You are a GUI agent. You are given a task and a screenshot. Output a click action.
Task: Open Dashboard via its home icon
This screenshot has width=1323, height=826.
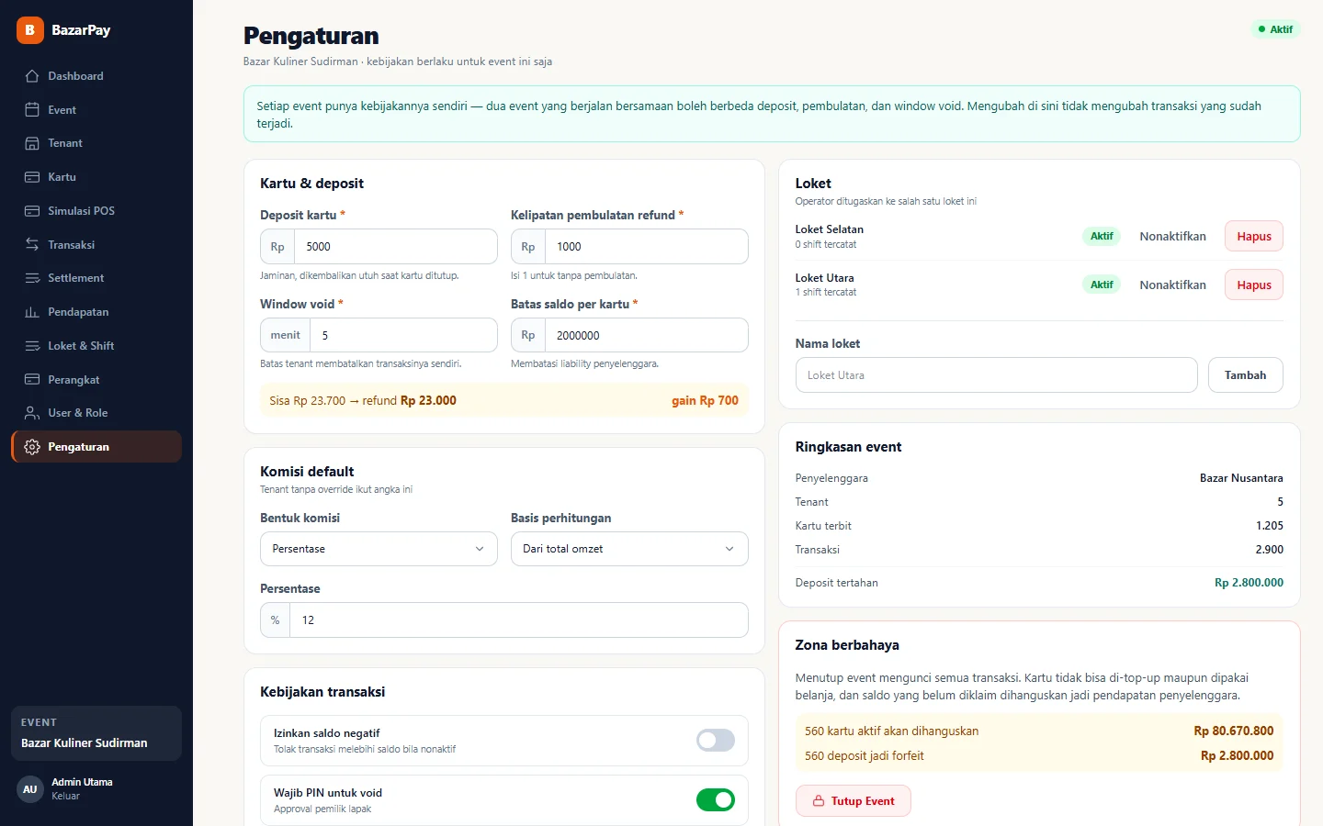(32, 76)
